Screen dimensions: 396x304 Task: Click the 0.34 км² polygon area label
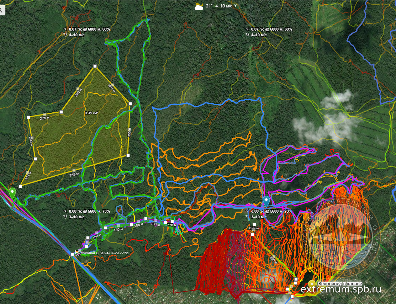[91, 113]
